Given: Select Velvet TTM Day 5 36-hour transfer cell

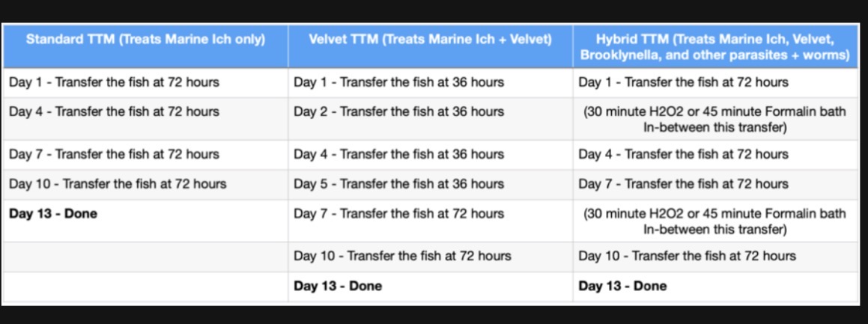Looking at the screenshot, I should point(399,184).
